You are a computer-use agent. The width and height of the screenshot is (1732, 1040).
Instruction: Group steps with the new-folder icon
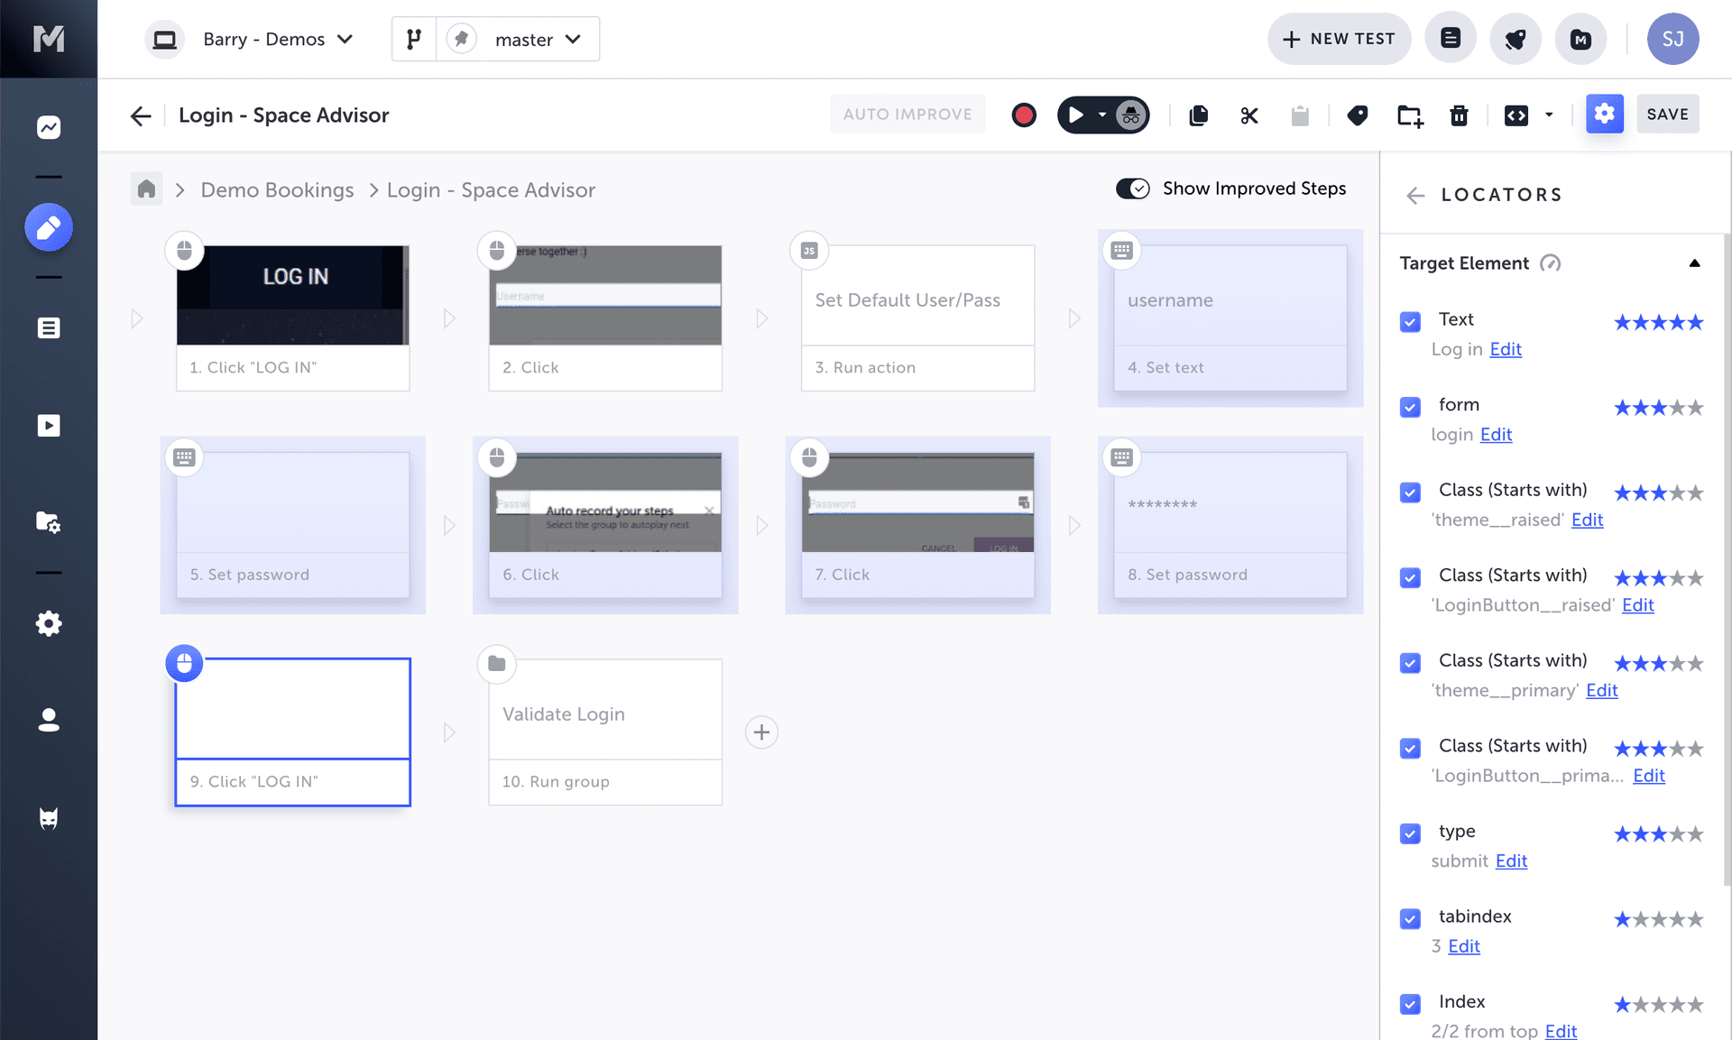pyautogui.click(x=1409, y=115)
